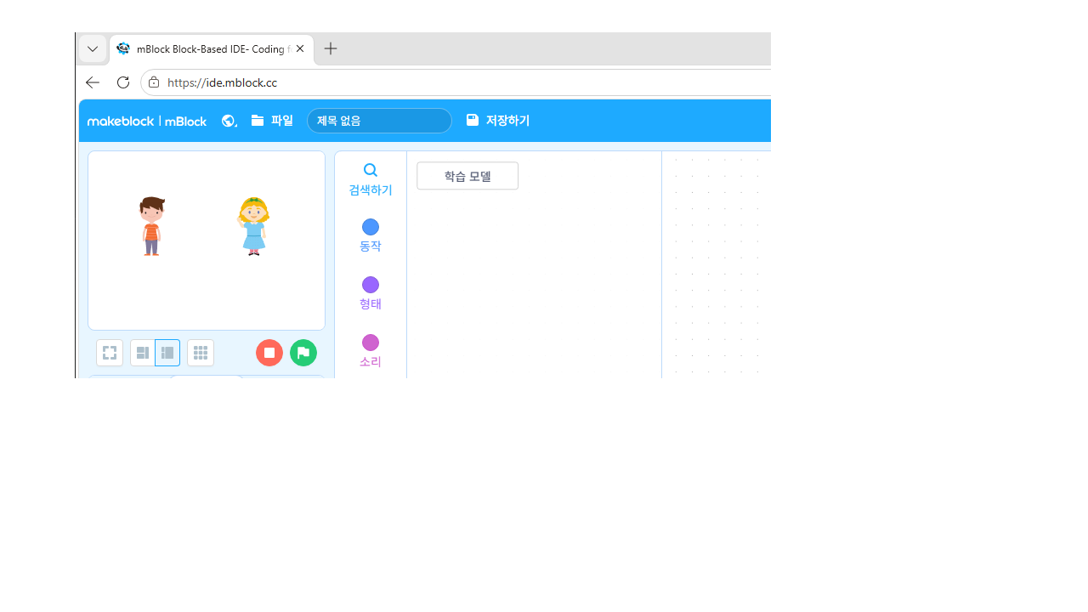View site information icon in address bar

(154, 82)
